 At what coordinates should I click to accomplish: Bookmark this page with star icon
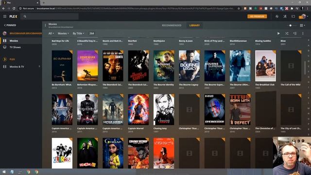click(239, 9)
